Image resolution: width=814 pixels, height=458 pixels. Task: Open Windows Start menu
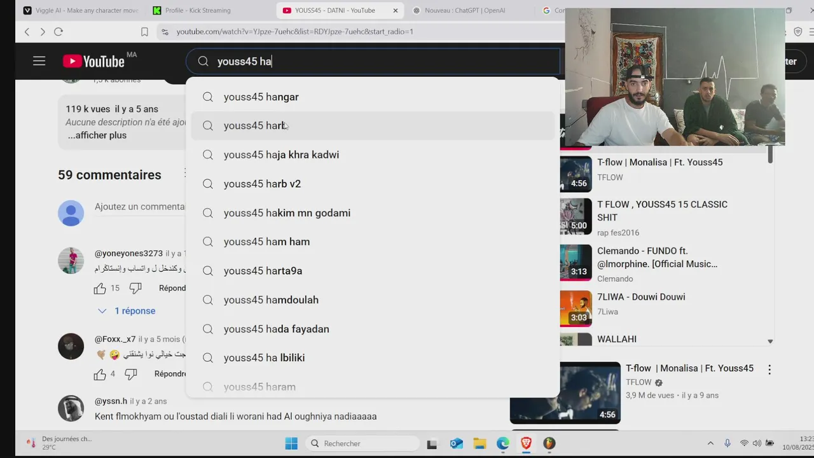point(291,443)
